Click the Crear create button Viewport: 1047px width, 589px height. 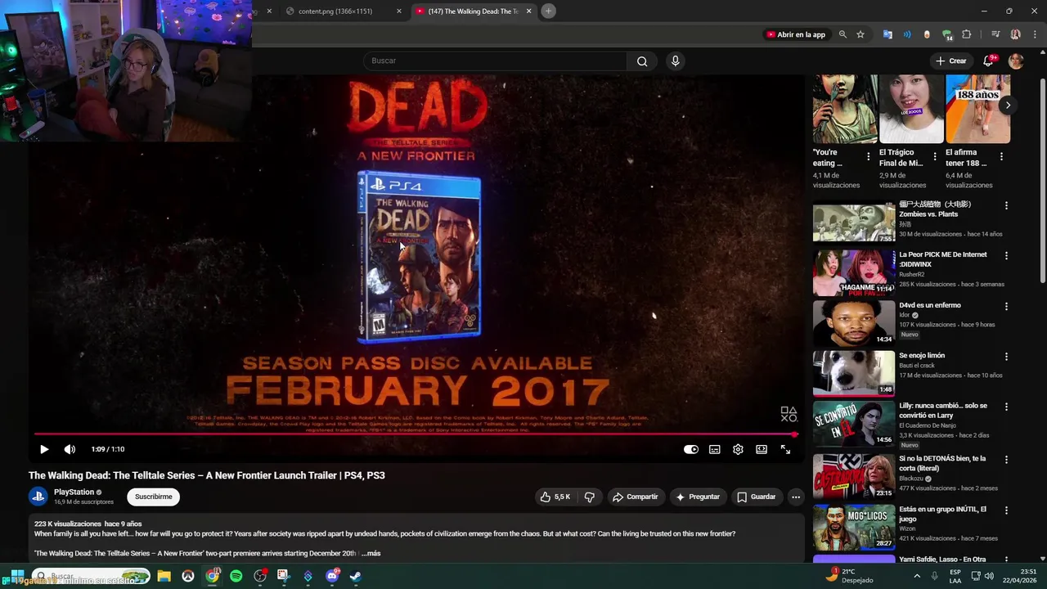click(951, 61)
